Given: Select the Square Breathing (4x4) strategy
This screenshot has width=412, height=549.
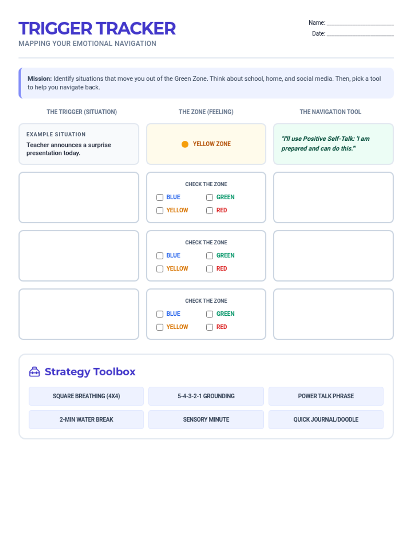Looking at the screenshot, I should (86, 396).
